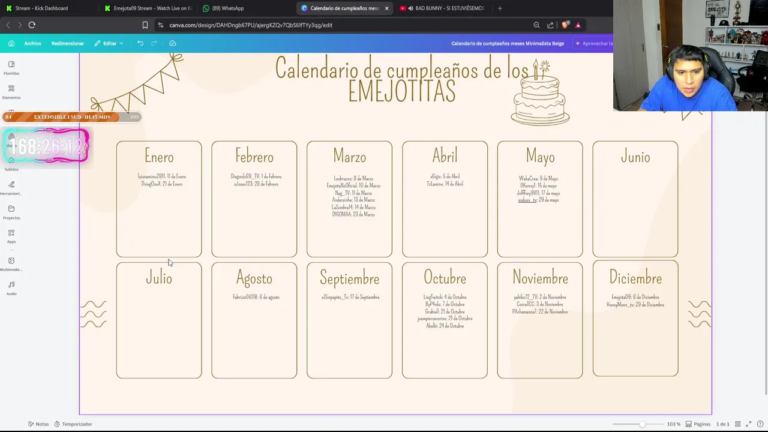Switch to Emejota09 Stream Kick tab
The height and width of the screenshot is (432, 768).
point(148,8)
